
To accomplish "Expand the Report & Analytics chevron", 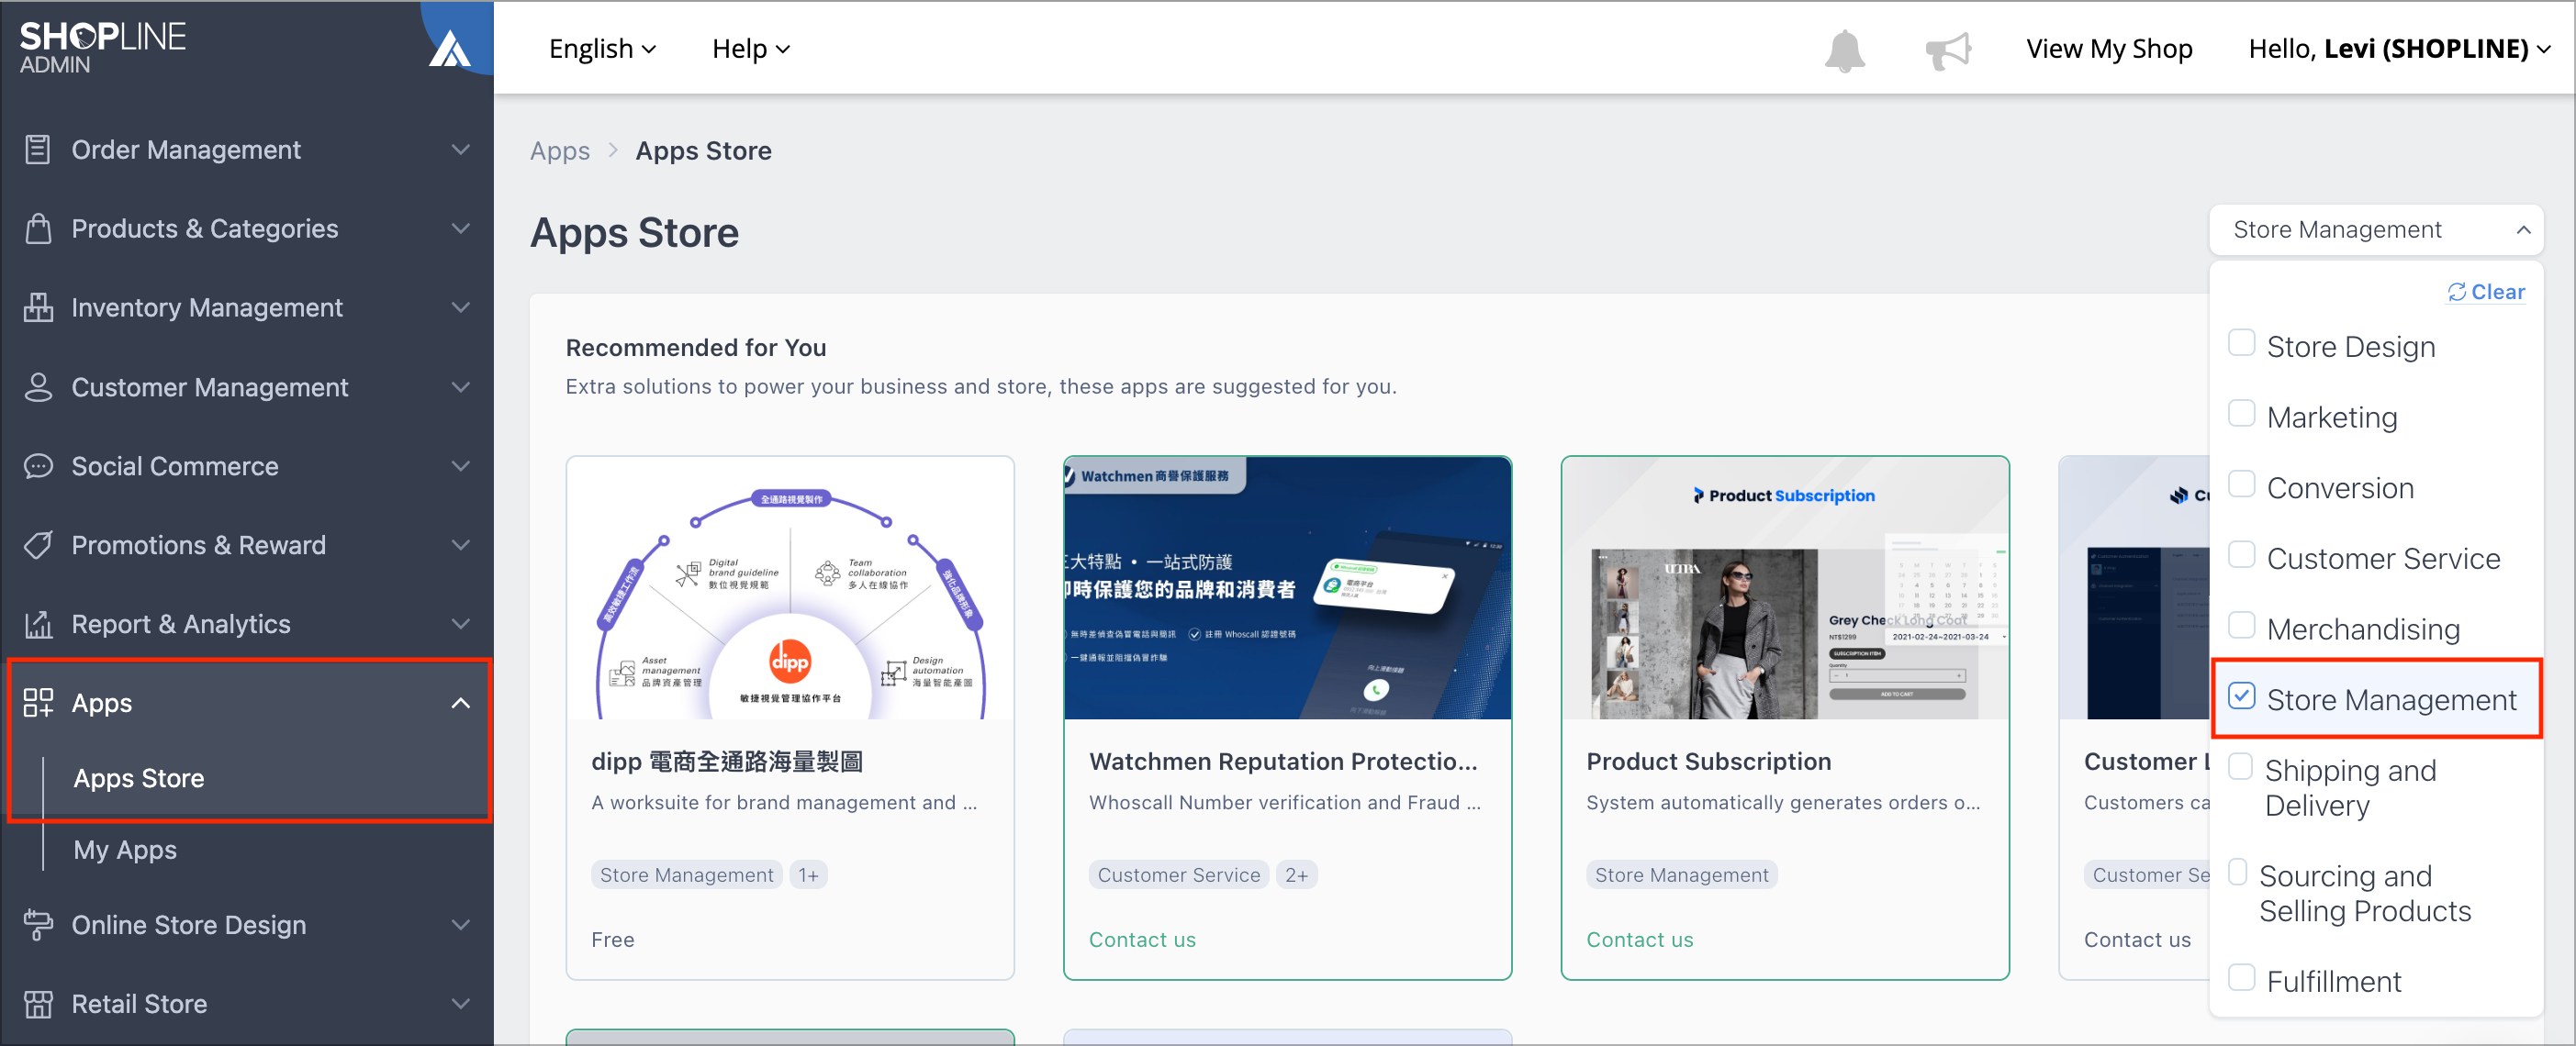I will tap(460, 625).
